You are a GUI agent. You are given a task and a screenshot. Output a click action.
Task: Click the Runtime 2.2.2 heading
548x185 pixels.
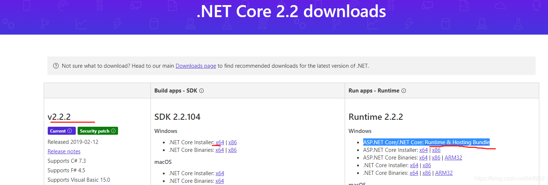point(376,117)
